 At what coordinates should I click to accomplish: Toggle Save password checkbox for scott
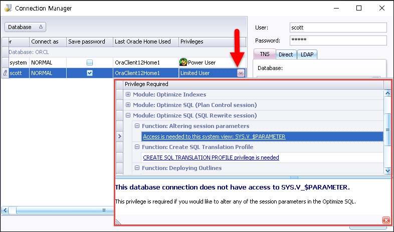click(x=90, y=73)
